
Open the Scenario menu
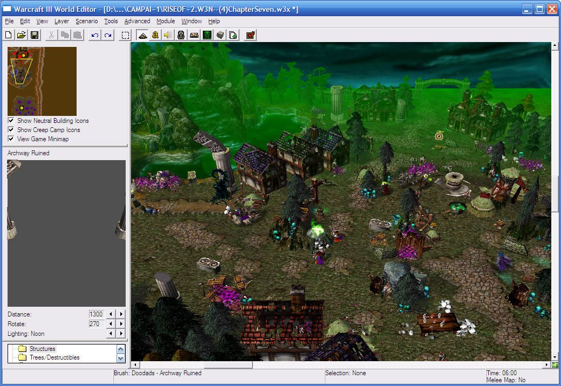(87, 21)
